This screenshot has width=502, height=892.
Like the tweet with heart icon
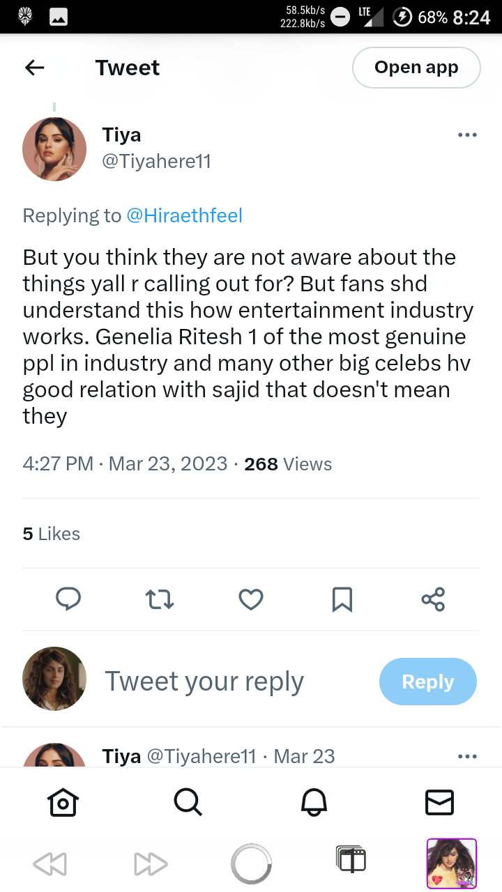(x=251, y=599)
